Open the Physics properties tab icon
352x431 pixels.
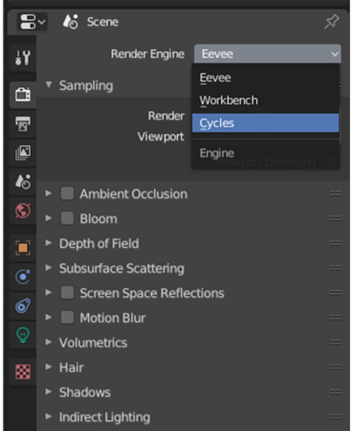click(23, 277)
